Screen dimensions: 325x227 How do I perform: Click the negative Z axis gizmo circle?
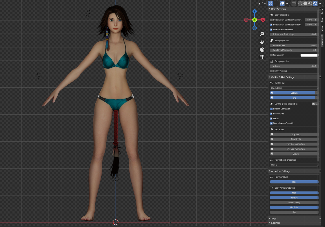click(255, 28)
